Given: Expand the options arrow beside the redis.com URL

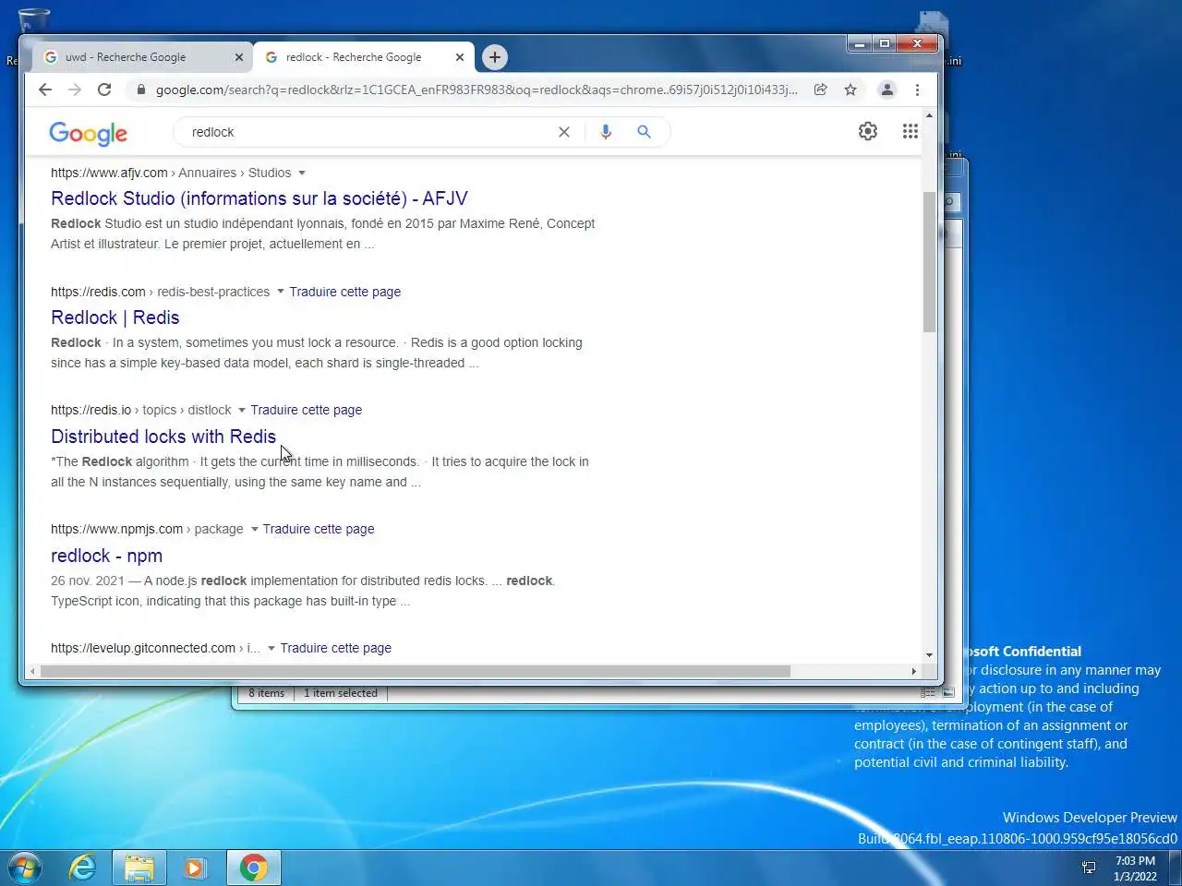Looking at the screenshot, I should (x=281, y=292).
